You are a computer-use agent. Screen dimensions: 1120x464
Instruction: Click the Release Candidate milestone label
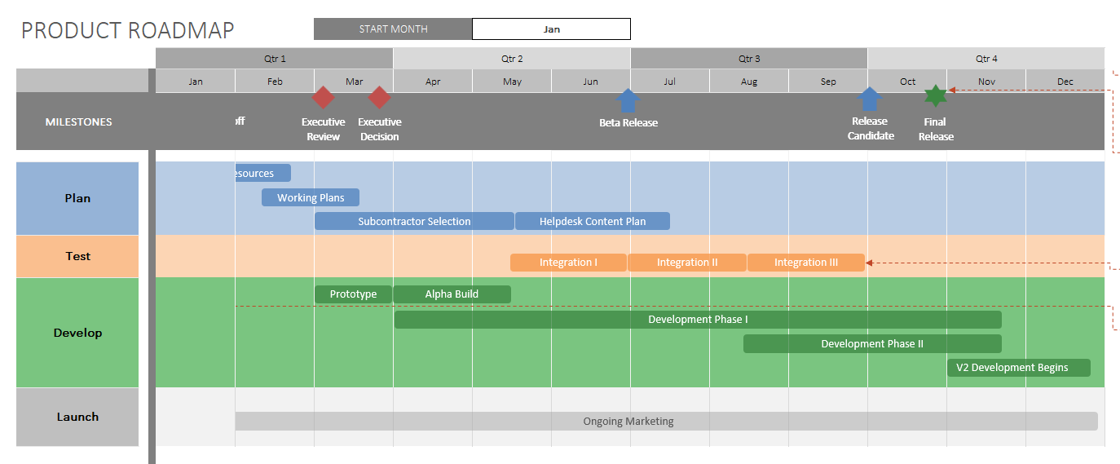click(x=871, y=129)
